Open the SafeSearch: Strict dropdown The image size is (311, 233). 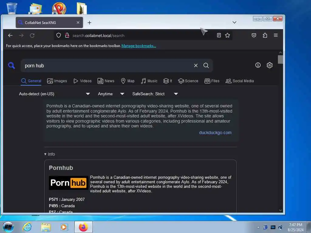[155, 94]
